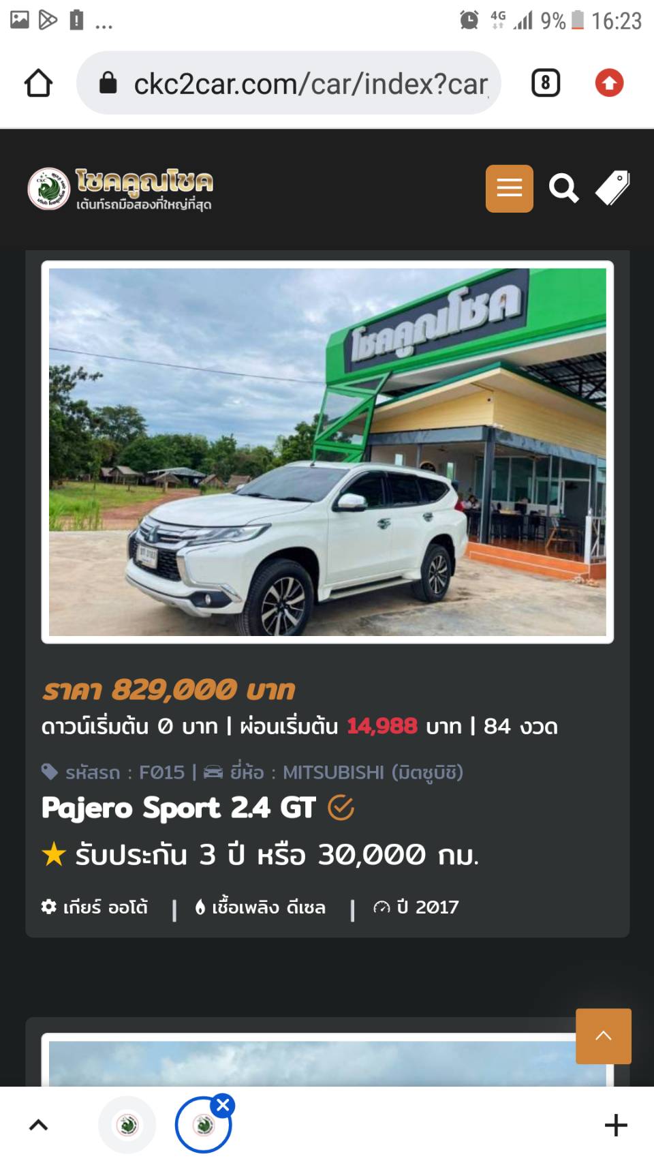Image resolution: width=654 pixels, height=1163 pixels.
Task: Open the Pajero Sport 2.4 GT title
Action: tap(178, 808)
